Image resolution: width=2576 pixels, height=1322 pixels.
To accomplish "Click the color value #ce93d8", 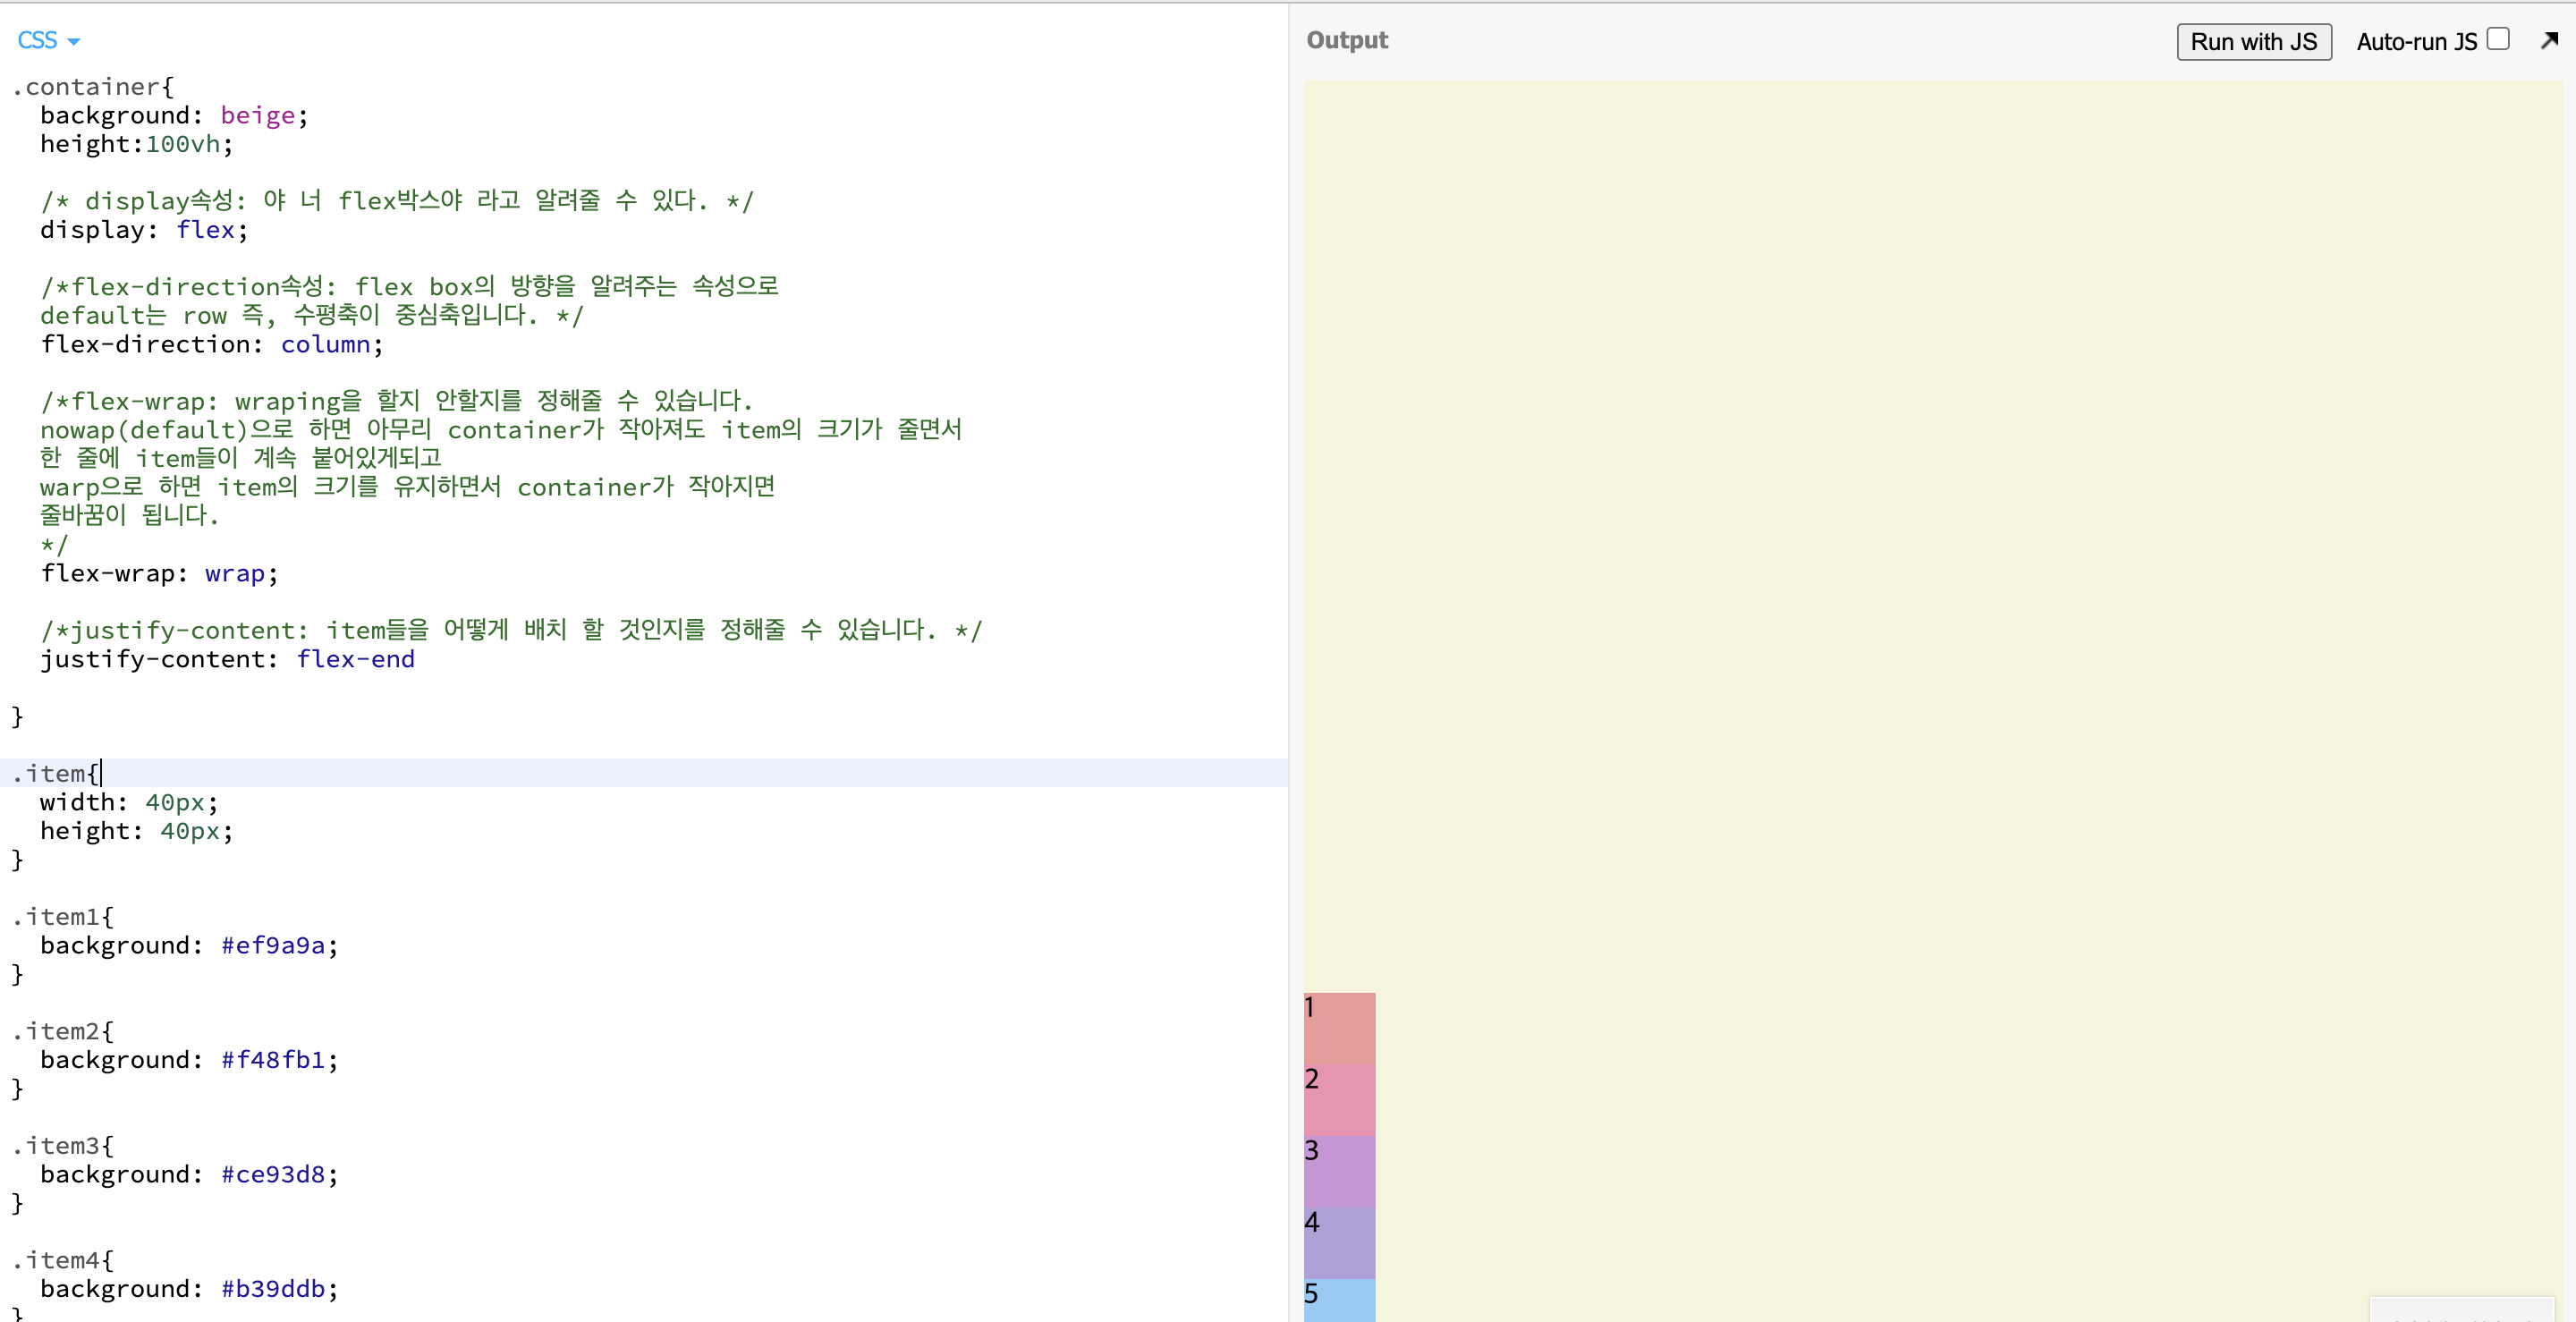I will (x=273, y=1175).
